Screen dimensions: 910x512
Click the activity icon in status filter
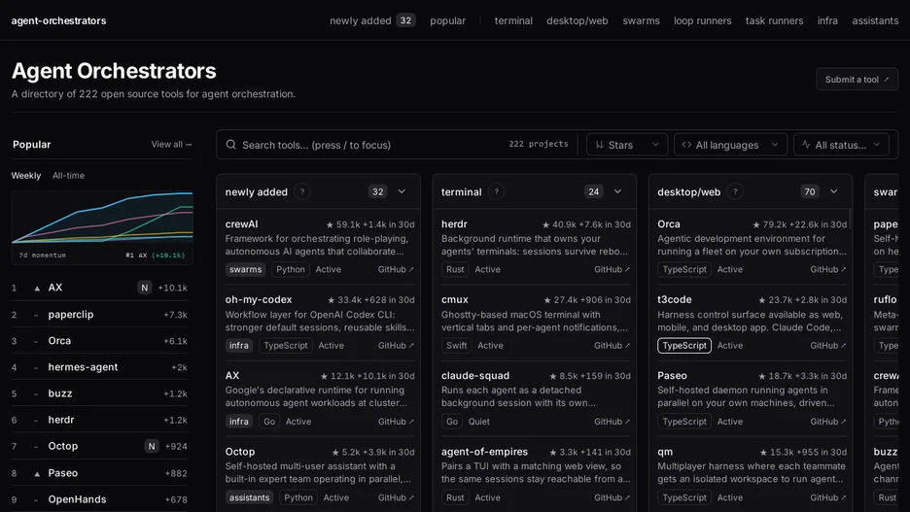point(806,145)
